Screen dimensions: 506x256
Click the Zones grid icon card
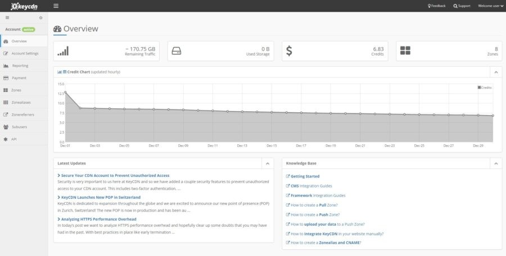[x=405, y=51]
